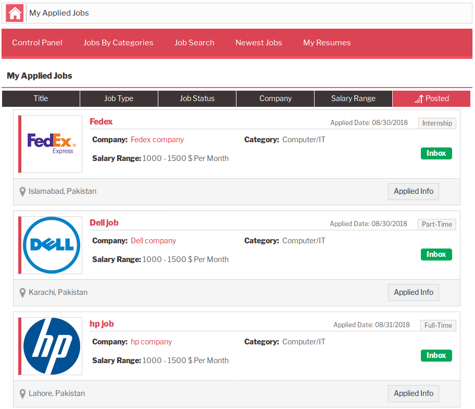
Task: Click the Part-Time job type tag
Action: 437,225
